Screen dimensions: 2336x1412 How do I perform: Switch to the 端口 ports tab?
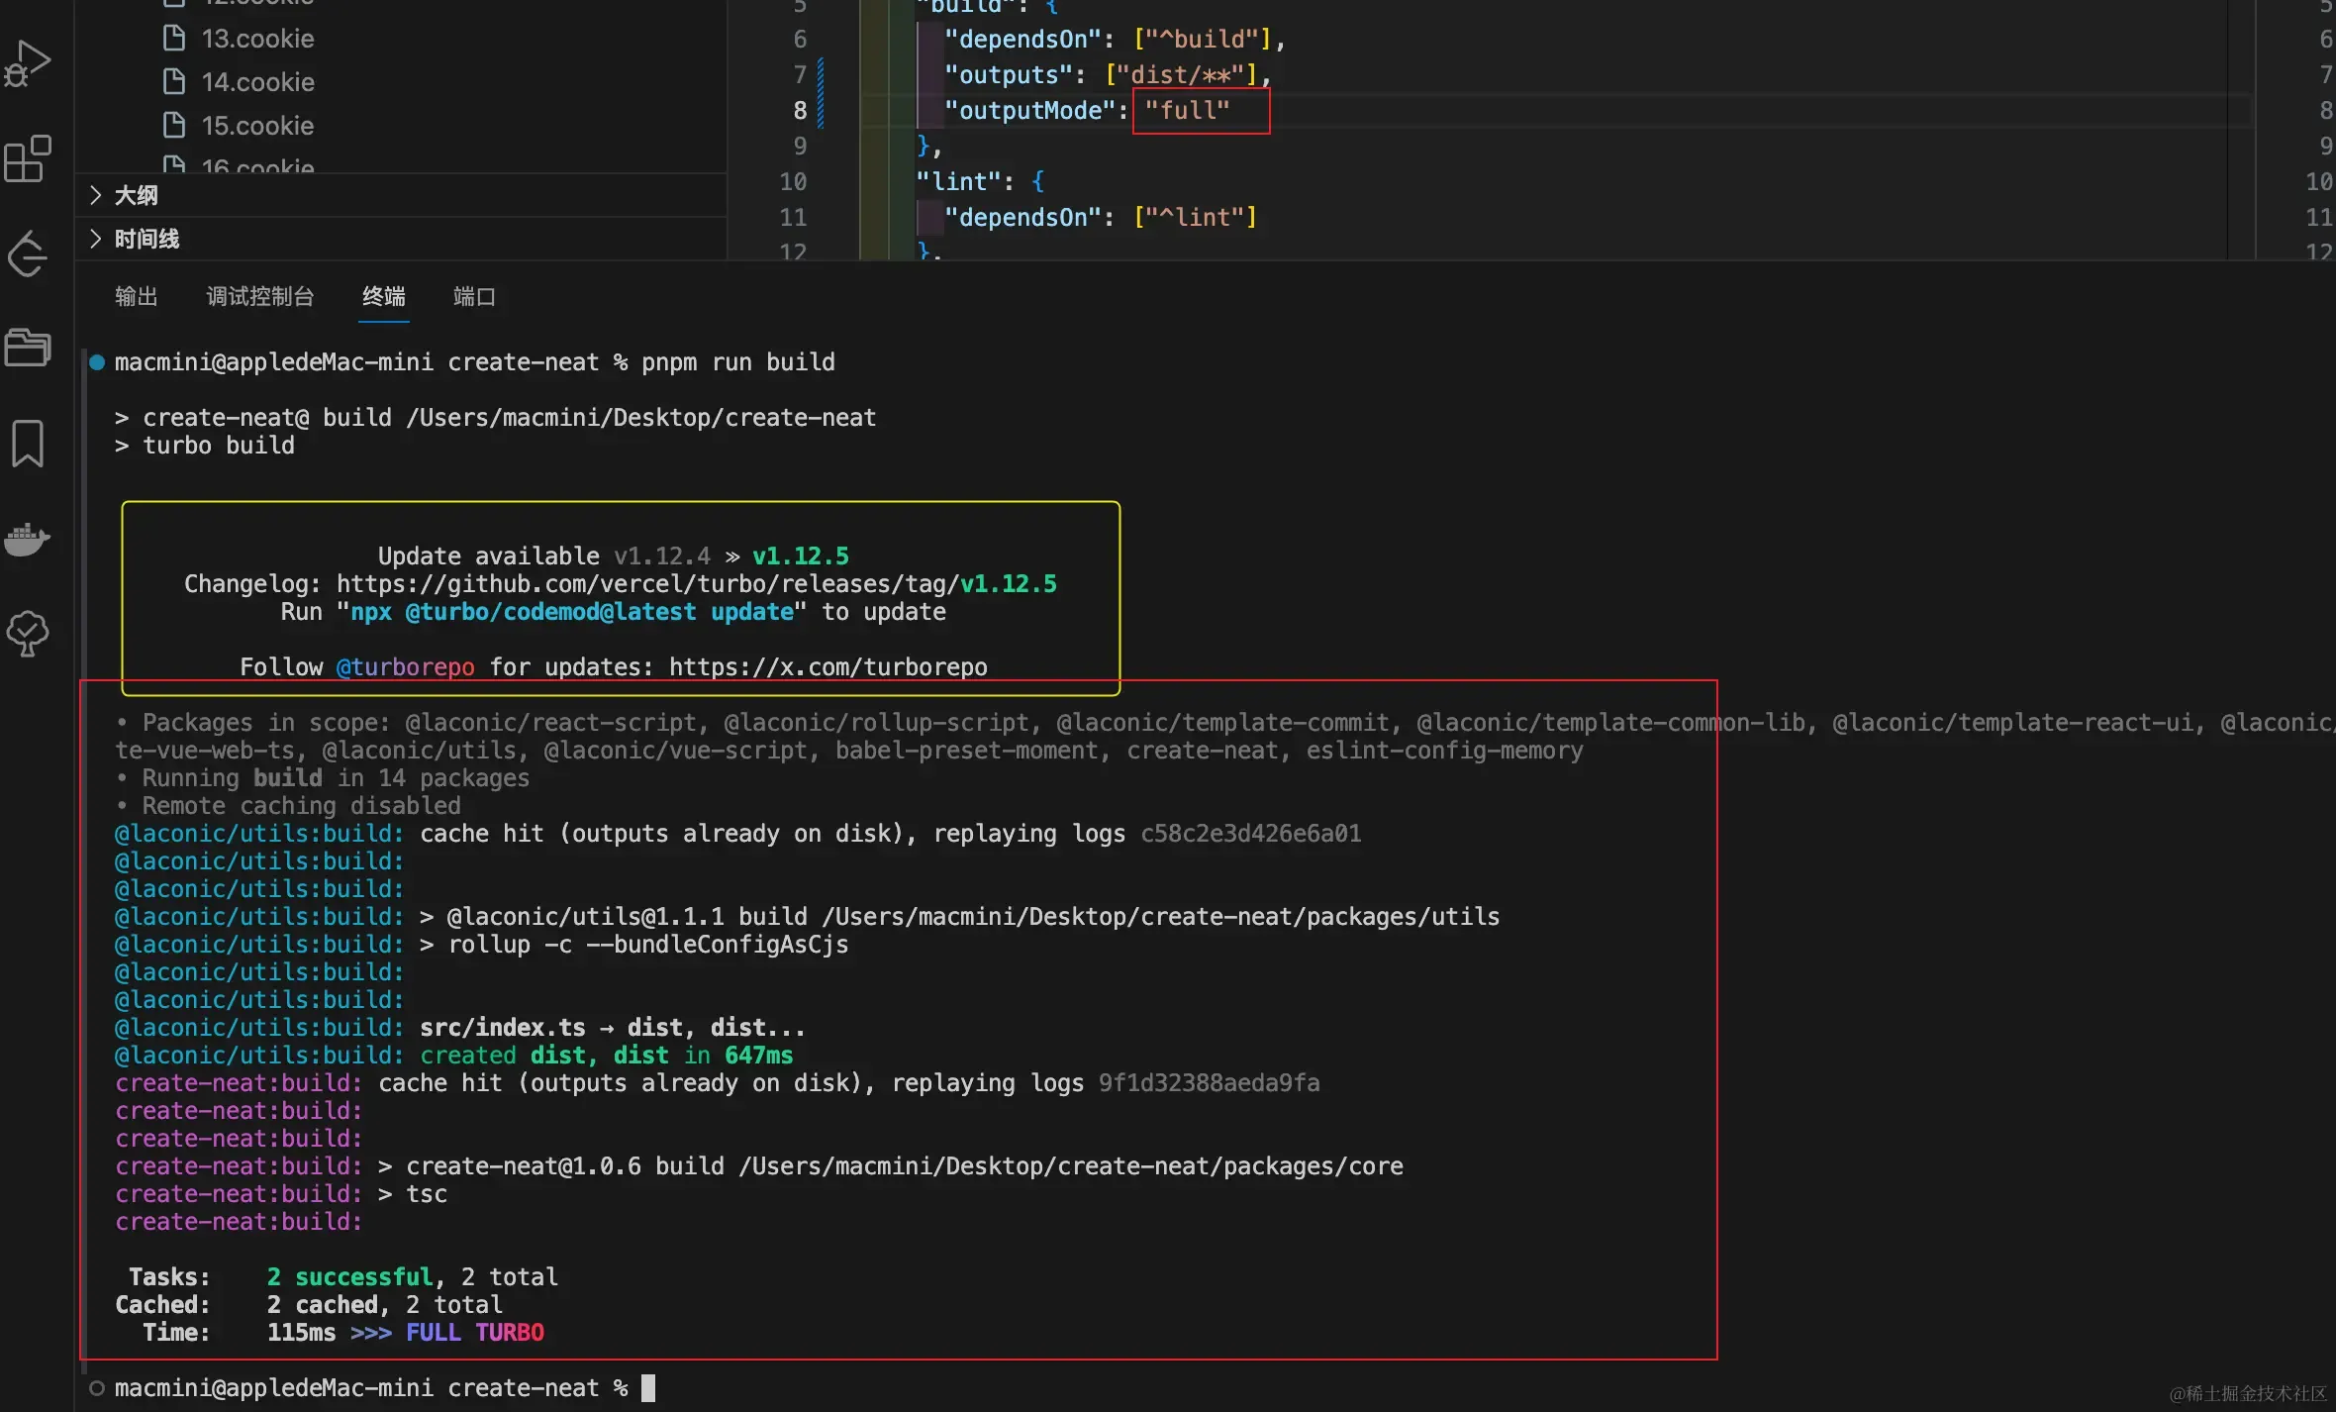point(474,296)
